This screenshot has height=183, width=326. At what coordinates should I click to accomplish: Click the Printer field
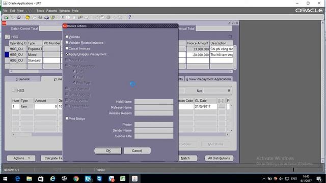point(154,125)
